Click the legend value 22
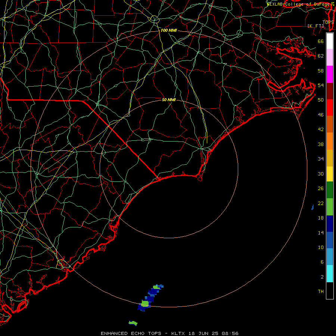 [x=321, y=203]
